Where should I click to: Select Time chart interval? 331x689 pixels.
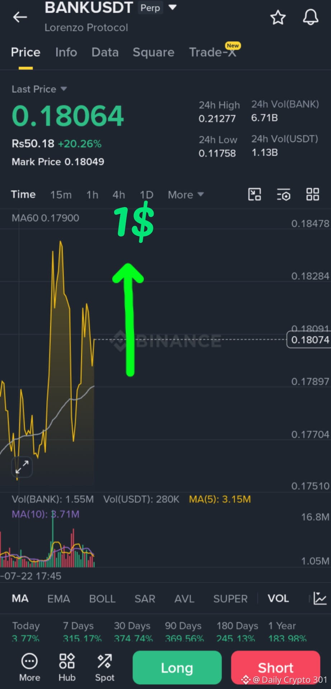[x=23, y=194]
